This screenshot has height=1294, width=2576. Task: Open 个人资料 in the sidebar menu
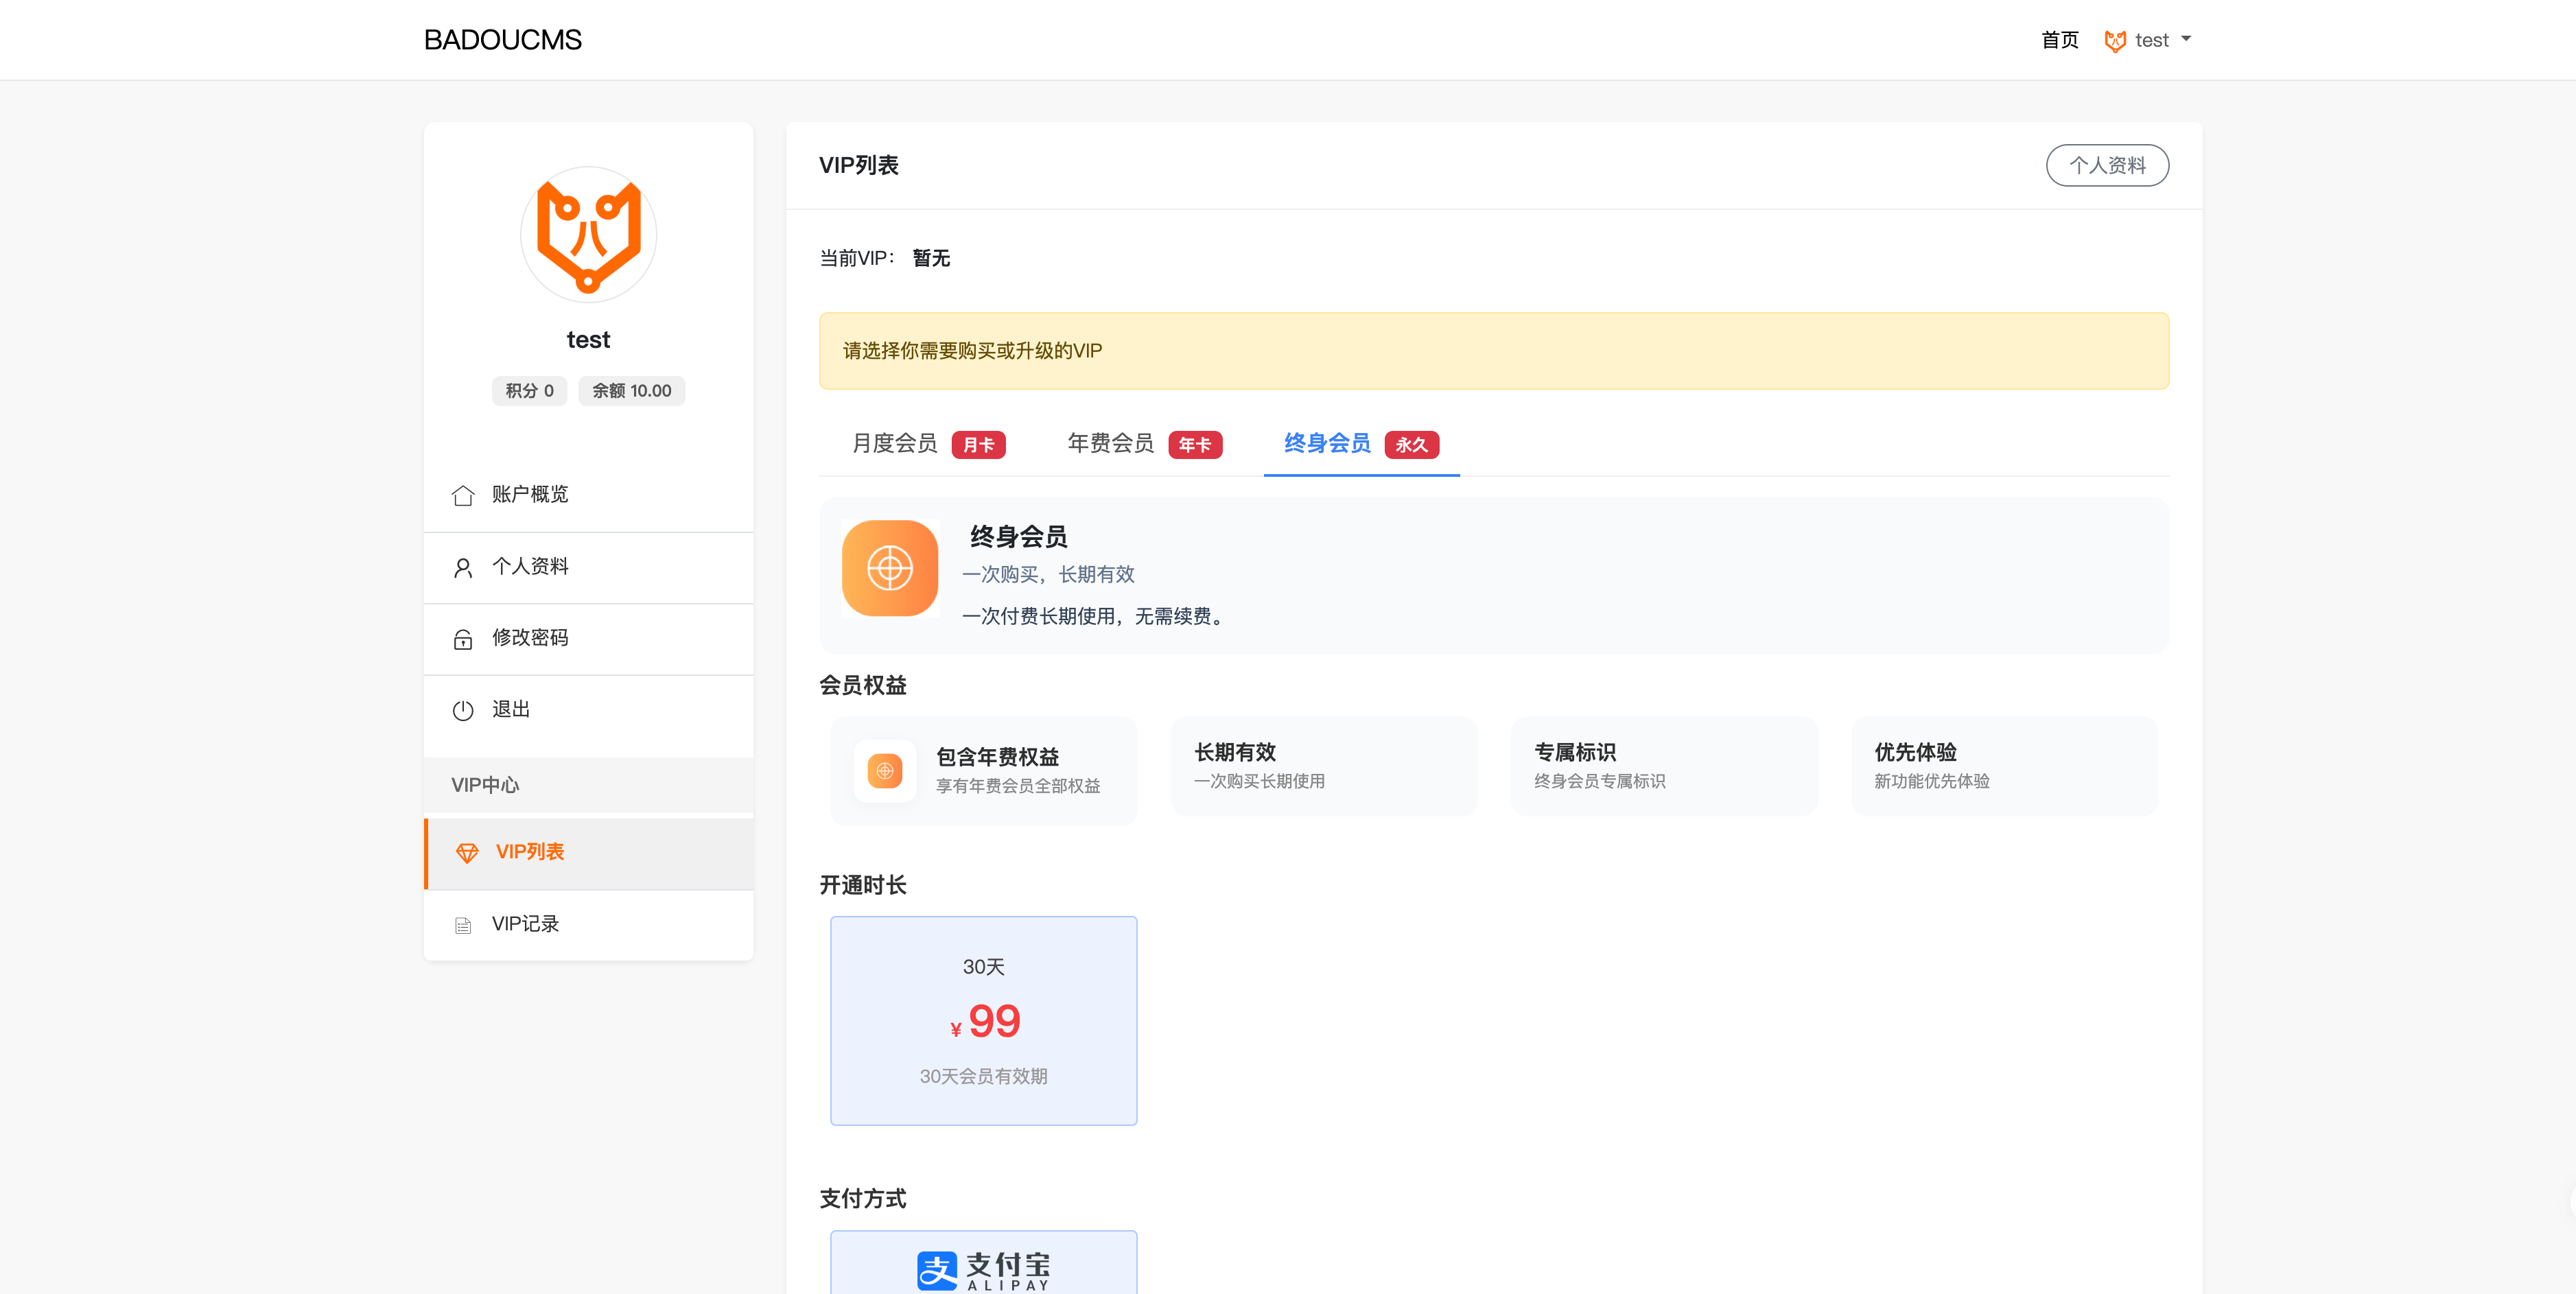(588, 567)
